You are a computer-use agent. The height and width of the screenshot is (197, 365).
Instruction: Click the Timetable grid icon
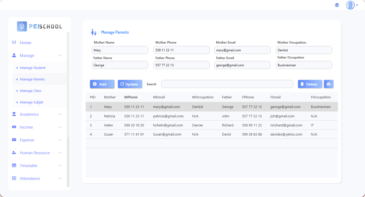[14, 165]
